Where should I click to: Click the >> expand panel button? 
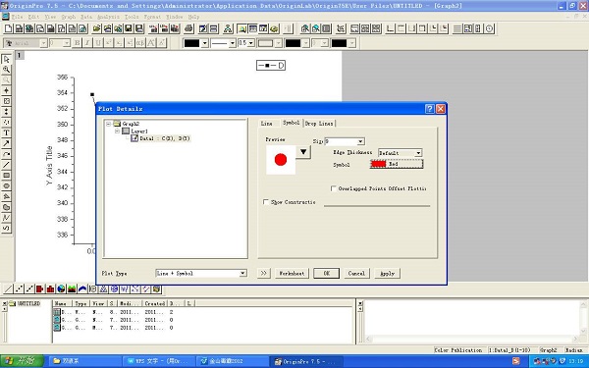click(264, 273)
